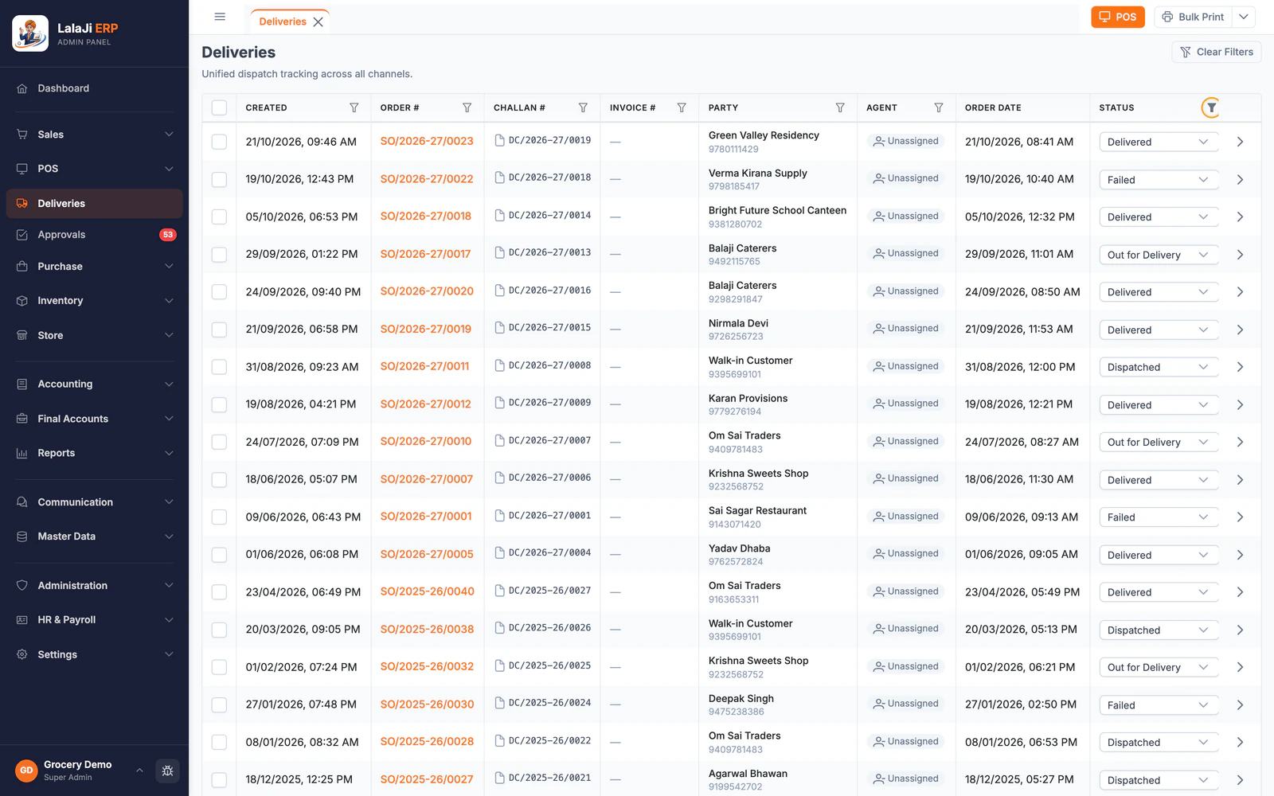Switch to the Deliveries tab
This screenshot has width=1274, height=796.
[283, 21]
